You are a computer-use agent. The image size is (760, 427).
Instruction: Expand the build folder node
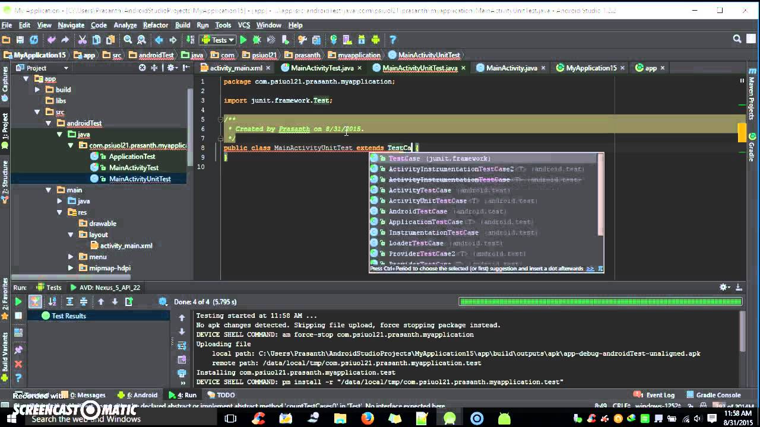pos(37,90)
